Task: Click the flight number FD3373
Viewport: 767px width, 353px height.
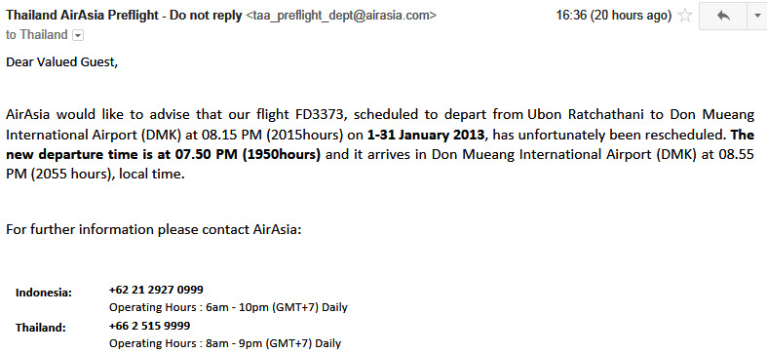Action: click(321, 115)
